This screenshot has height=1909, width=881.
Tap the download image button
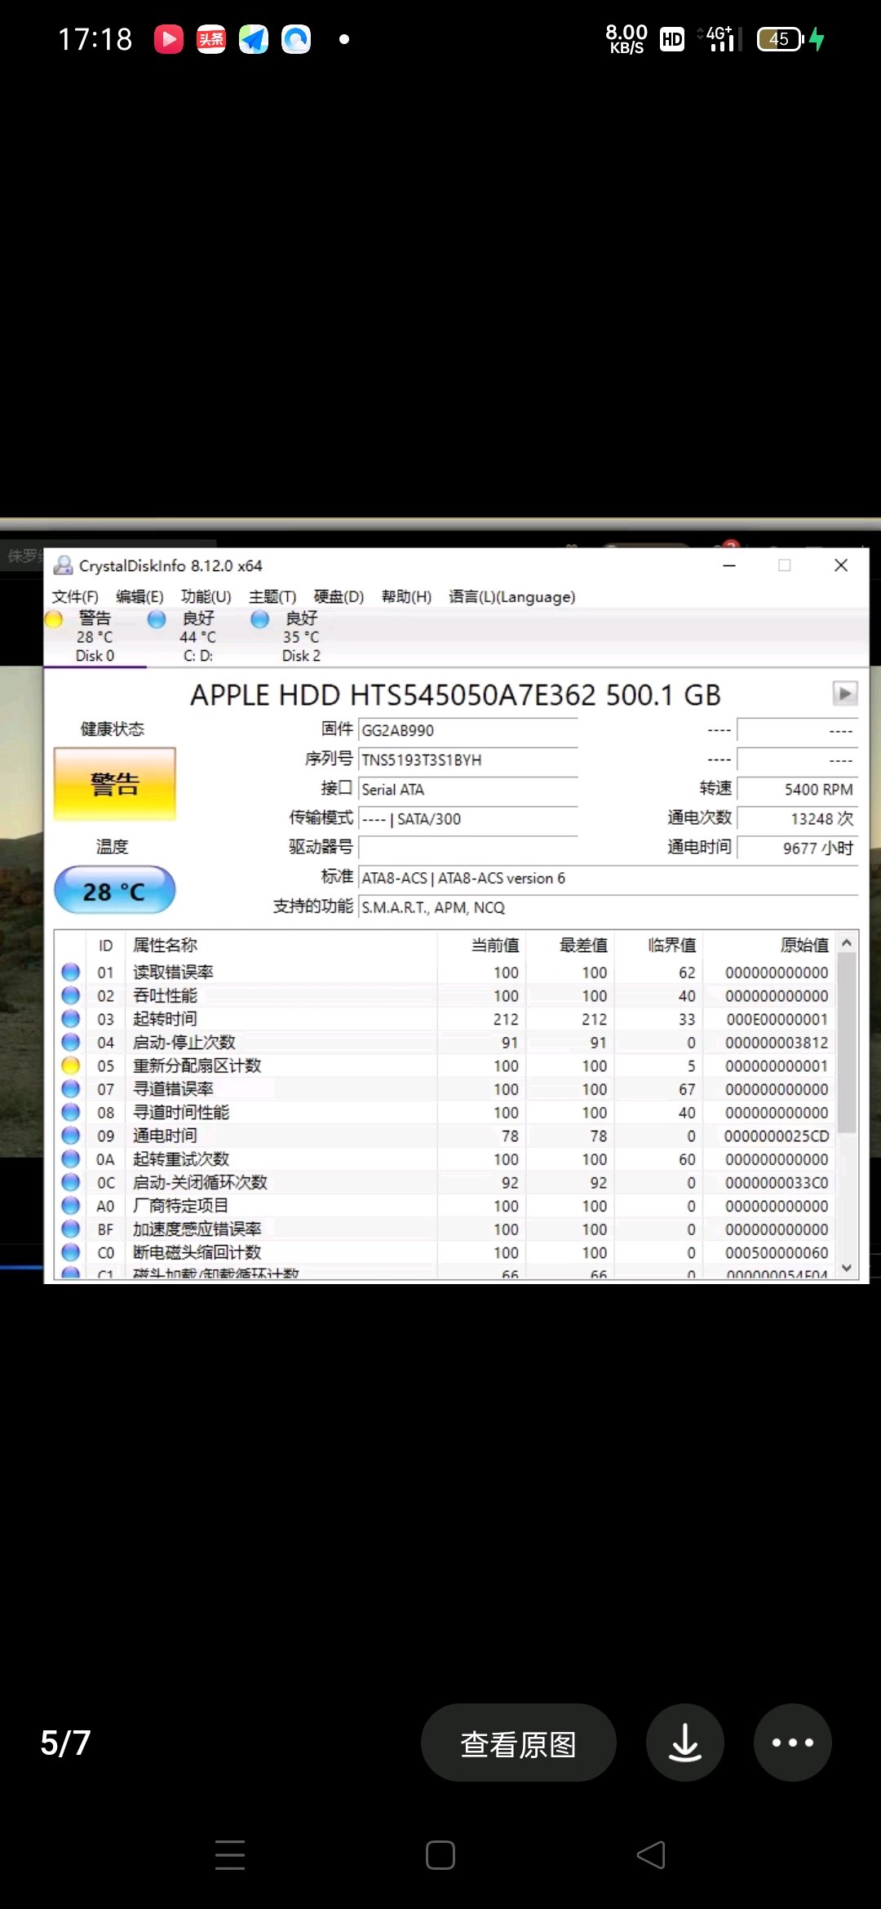[685, 1743]
